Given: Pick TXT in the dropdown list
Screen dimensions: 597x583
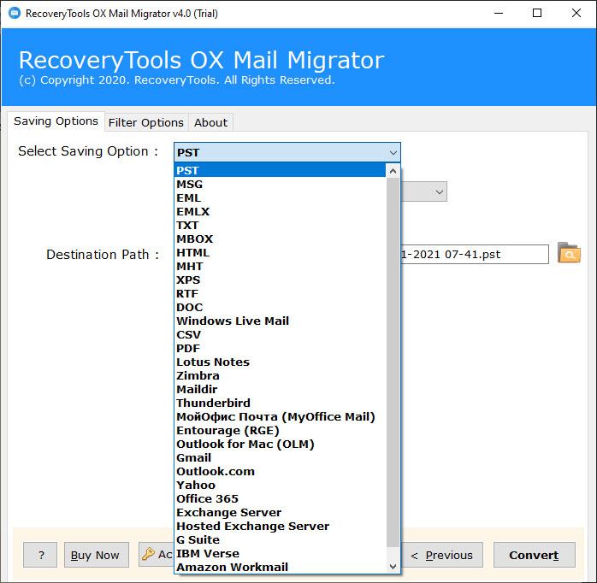Looking at the screenshot, I should coord(280,226).
